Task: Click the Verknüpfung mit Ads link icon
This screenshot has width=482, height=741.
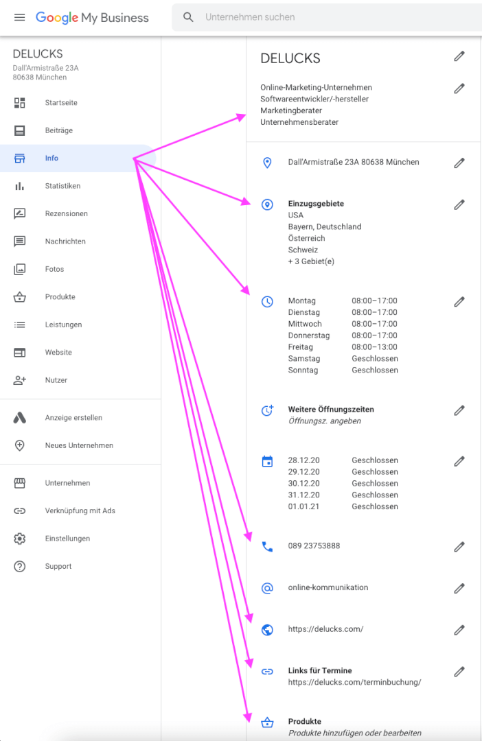Action: point(19,511)
